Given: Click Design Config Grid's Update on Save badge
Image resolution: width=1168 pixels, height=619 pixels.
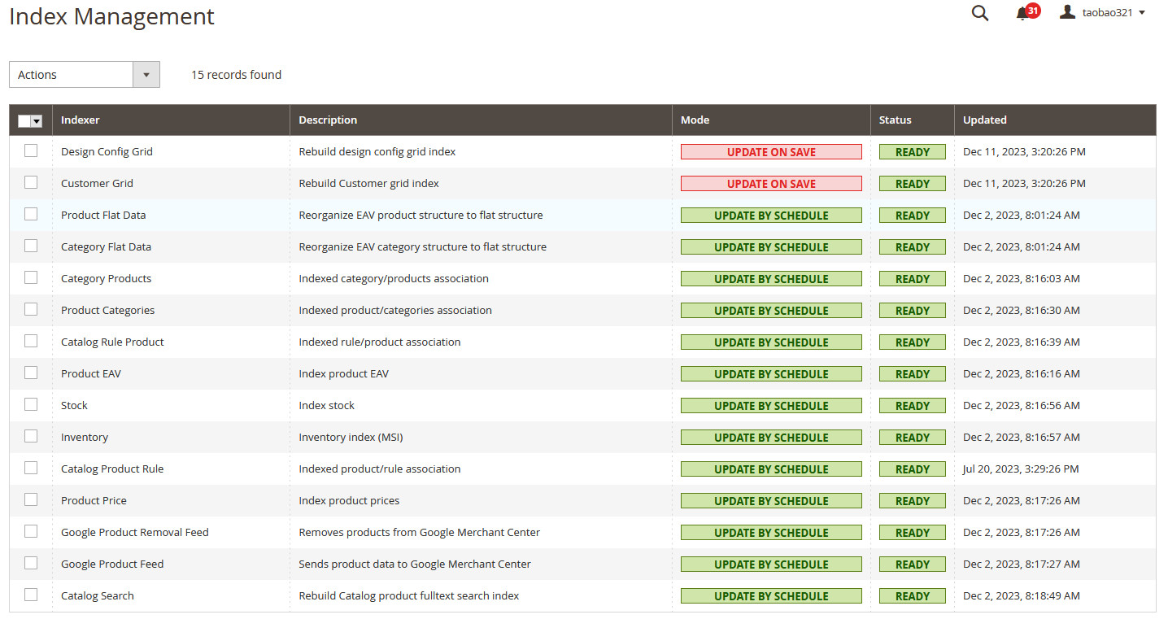Looking at the screenshot, I should (771, 152).
